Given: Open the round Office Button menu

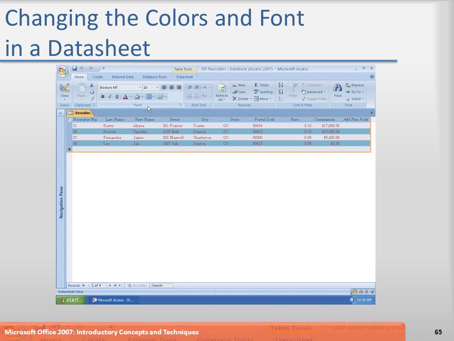Looking at the screenshot, I should (x=63, y=72).
